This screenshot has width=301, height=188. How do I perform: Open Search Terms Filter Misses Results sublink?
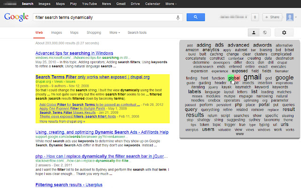(x=68, y=112)
